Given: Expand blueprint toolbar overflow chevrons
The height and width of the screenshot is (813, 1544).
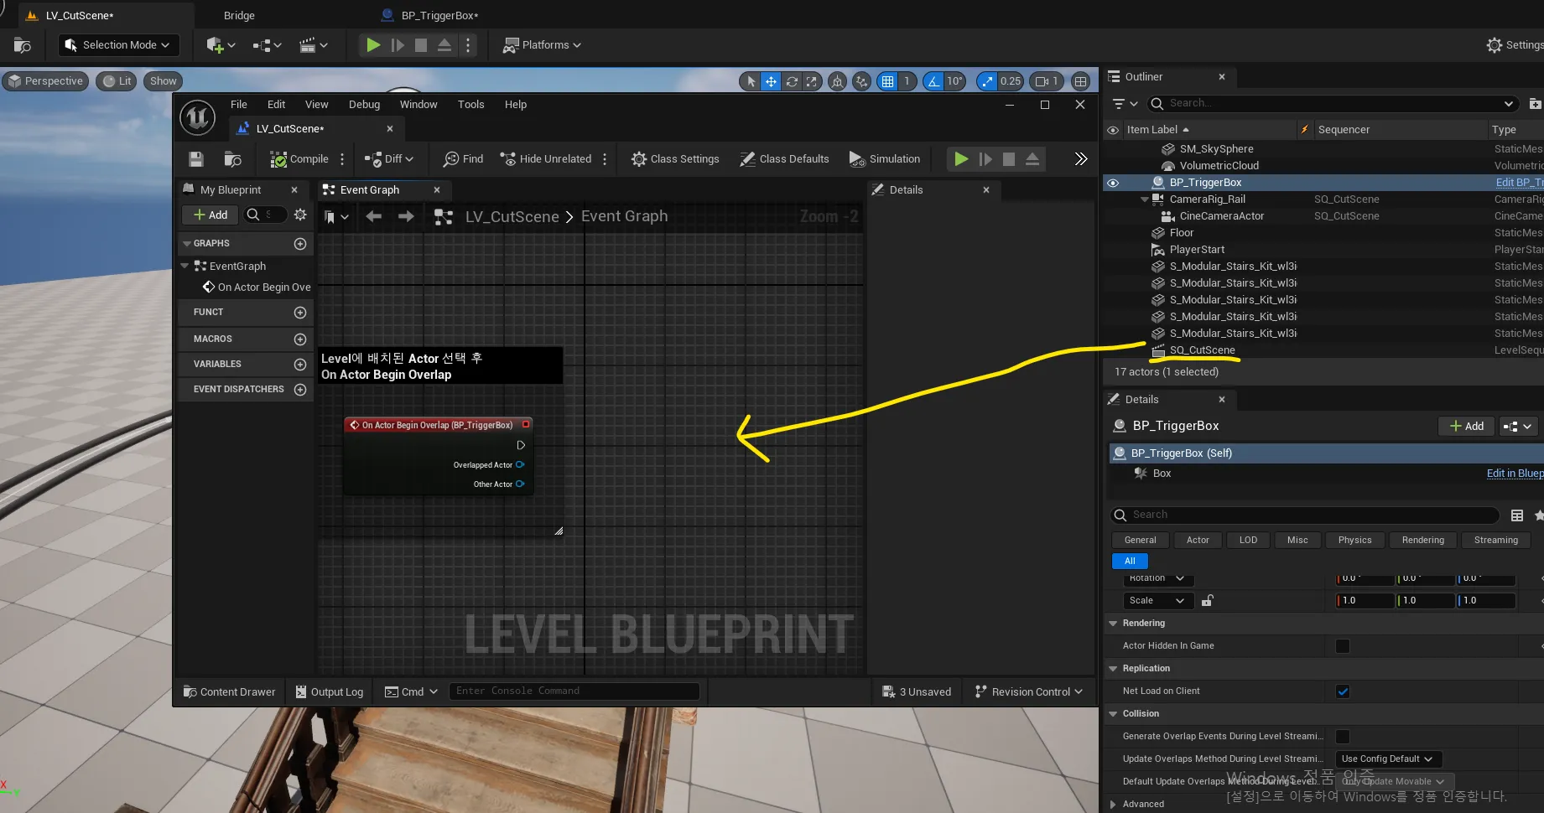Looking at the screenshot, I should [x=1081, y=159].
